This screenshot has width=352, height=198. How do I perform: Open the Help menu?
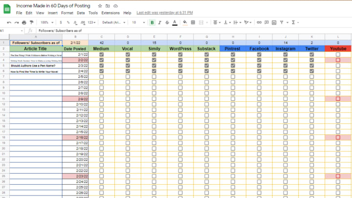tap(127, 13)
